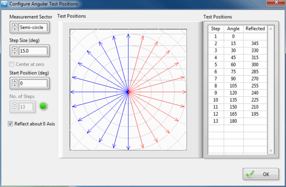Toggle the Reflect about 0 Axis checkbox
286x187 pixels.
(10, 124)
